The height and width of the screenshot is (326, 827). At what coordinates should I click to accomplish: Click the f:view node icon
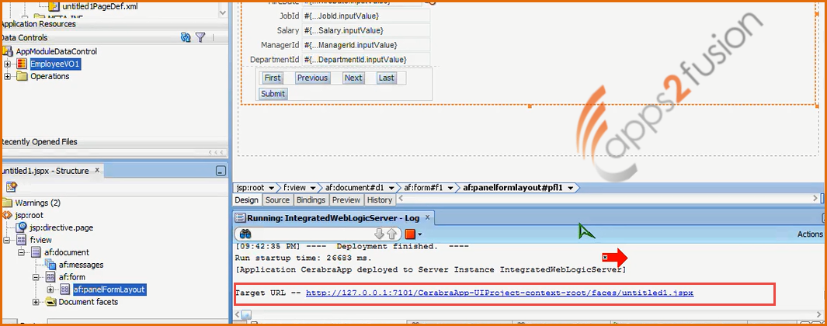pos(21,240)
